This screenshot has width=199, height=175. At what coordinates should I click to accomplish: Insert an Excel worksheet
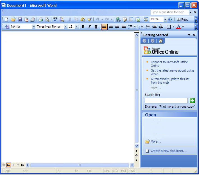point(138,19)
